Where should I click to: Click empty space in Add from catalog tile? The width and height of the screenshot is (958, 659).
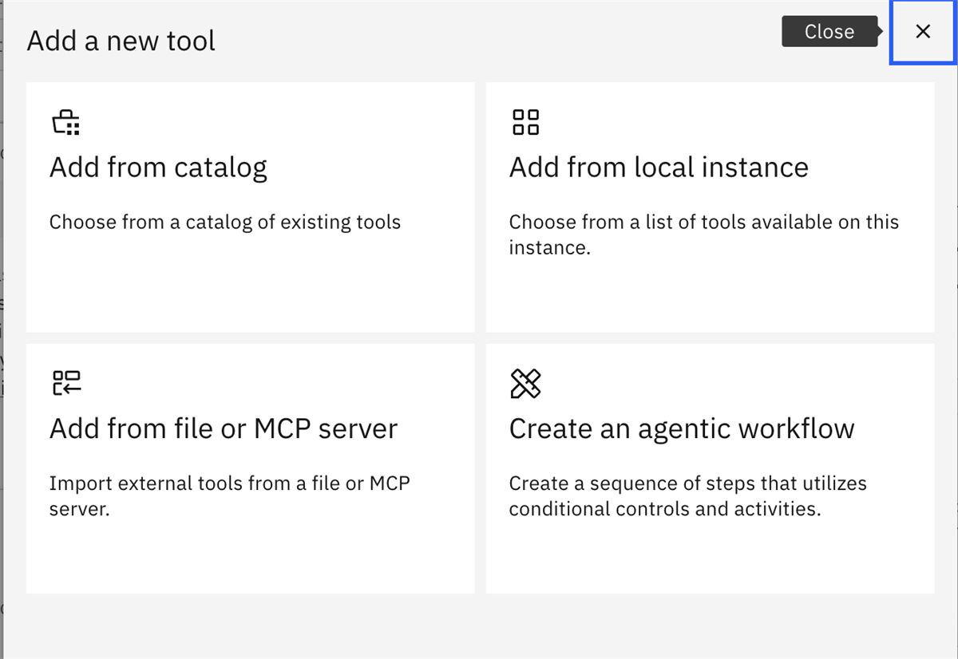250,287
